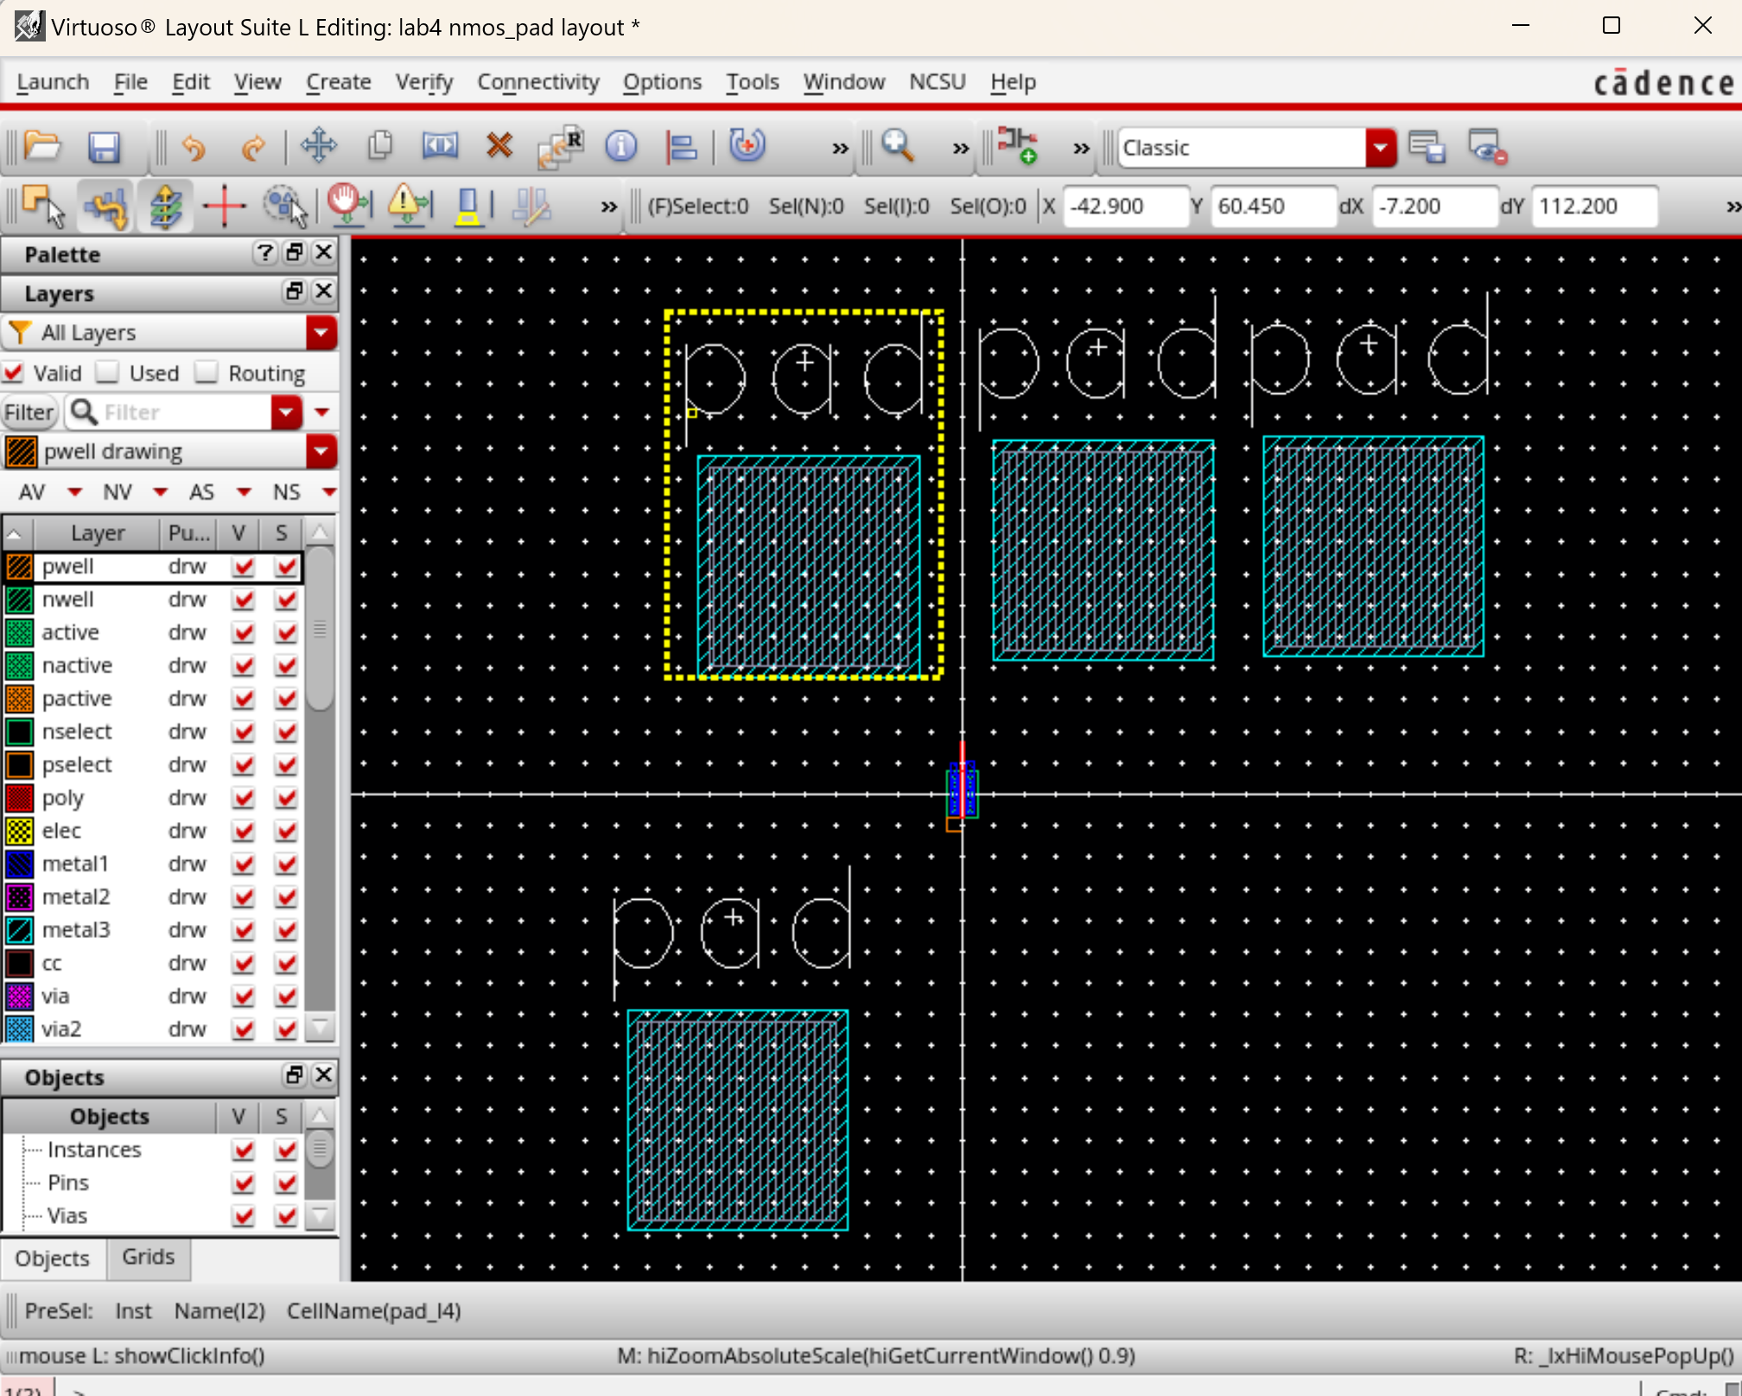Toggle visibility of the poly layer
1742x1396 pixels.
click(243, 798)
